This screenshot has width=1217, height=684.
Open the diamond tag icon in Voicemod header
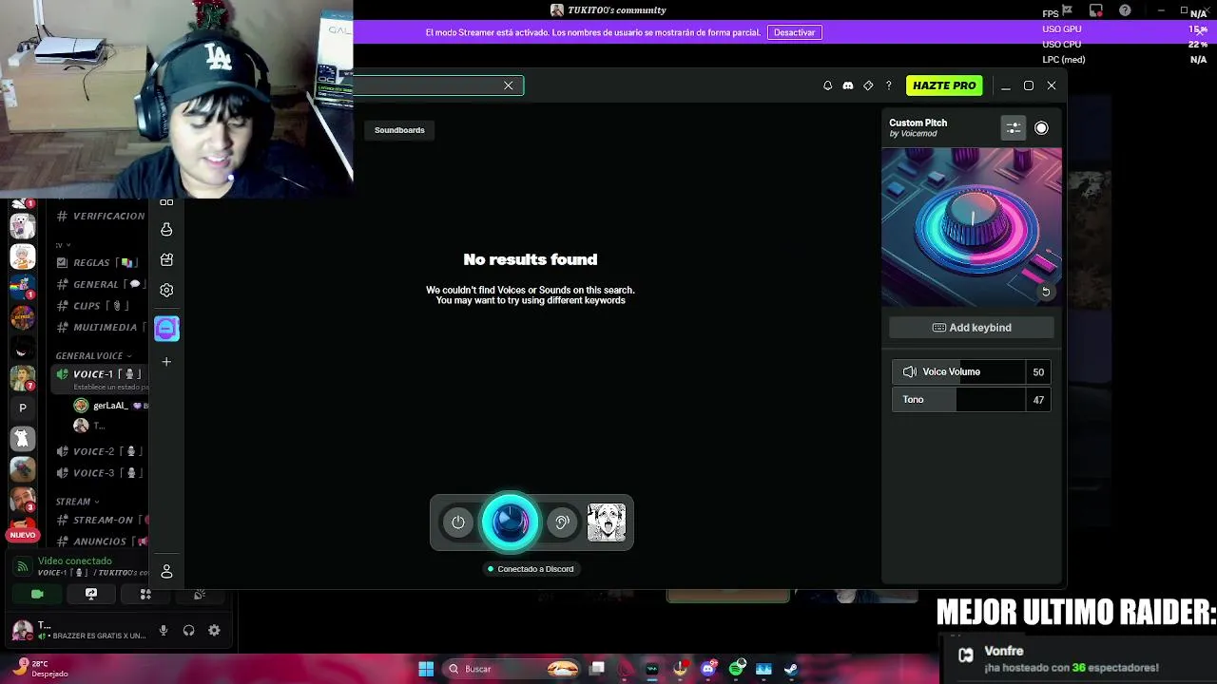[868, 85]
